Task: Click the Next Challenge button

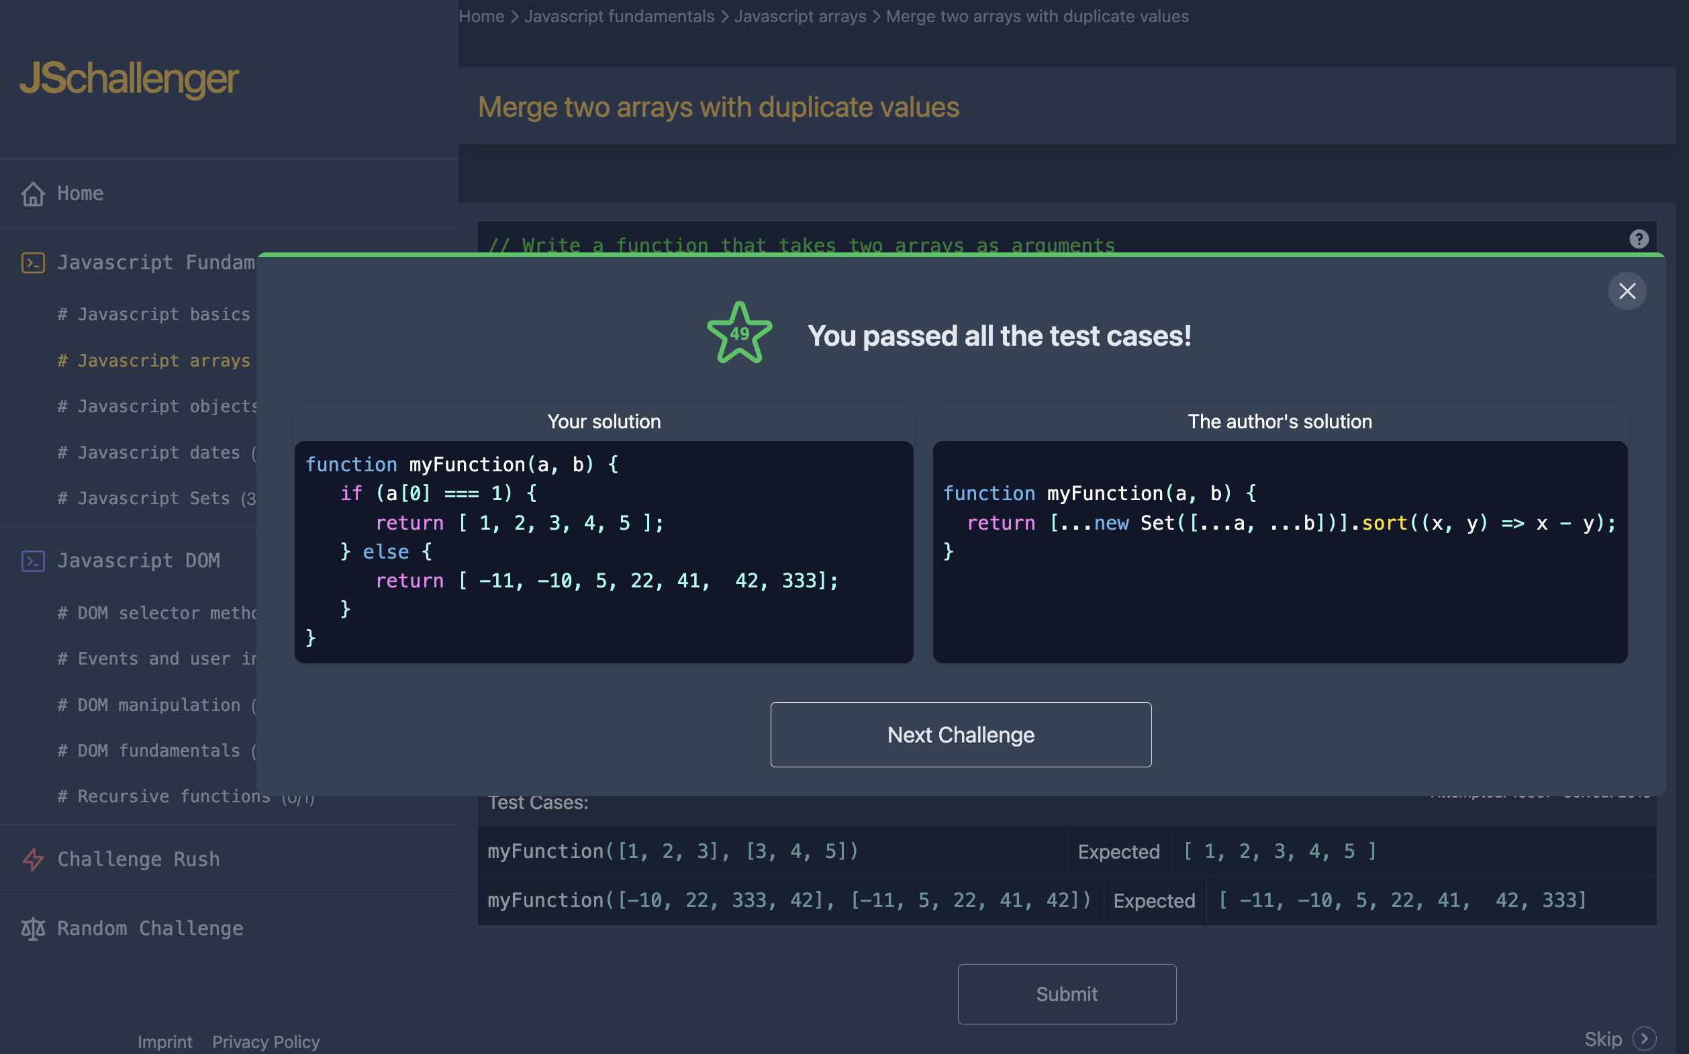Action: 960,734
